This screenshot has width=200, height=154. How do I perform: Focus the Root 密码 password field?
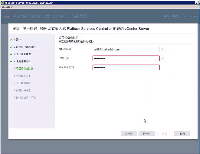click(x=126, y=58)
